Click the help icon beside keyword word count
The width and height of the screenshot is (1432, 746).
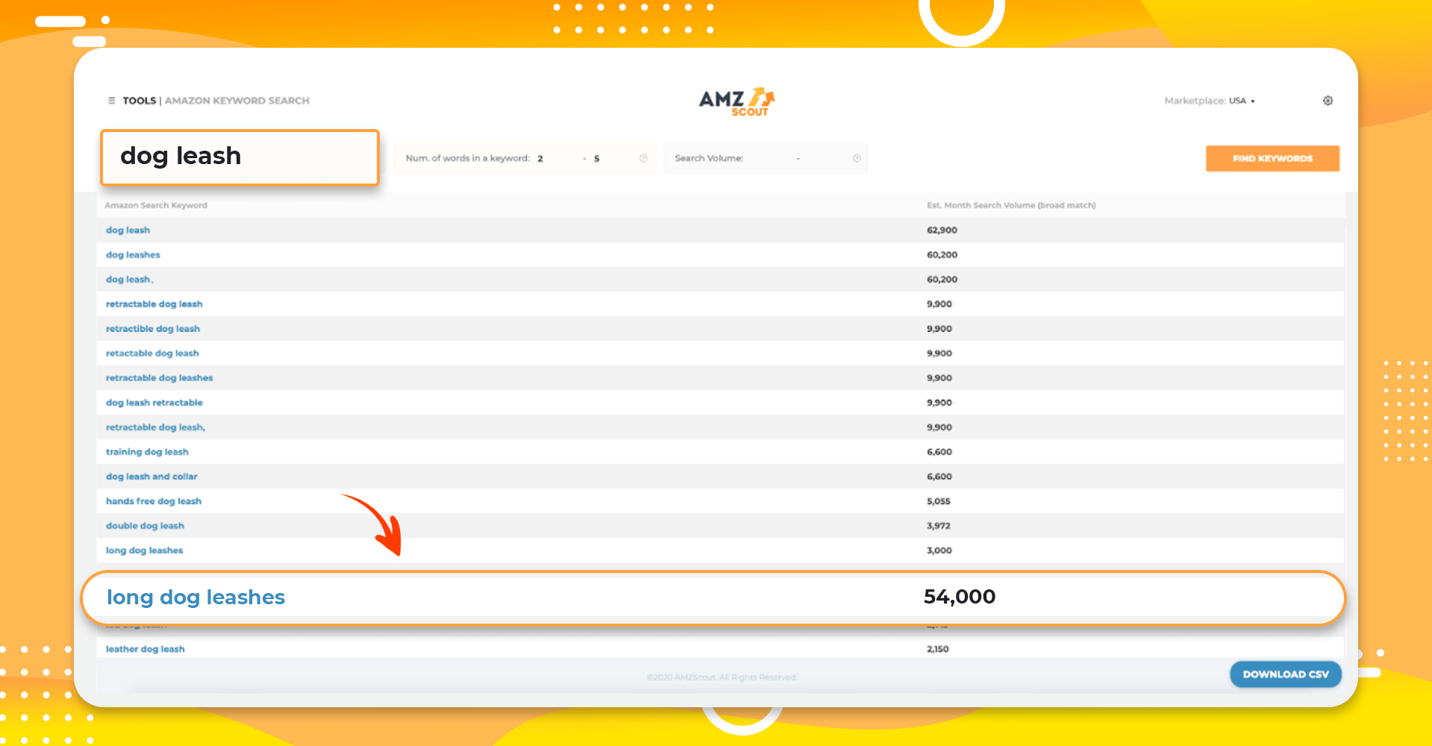coord(642,157)
